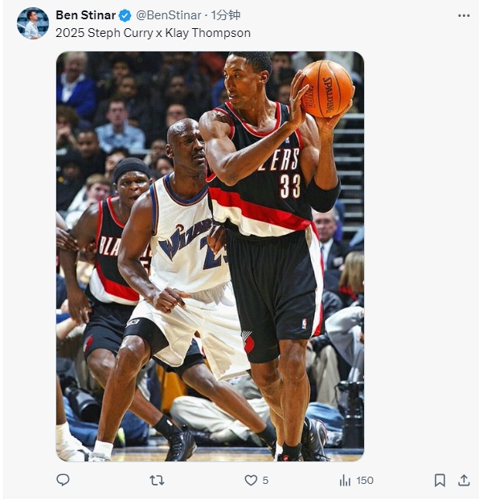Open Ben Stinar's profile avatar

tap(32, 23)
